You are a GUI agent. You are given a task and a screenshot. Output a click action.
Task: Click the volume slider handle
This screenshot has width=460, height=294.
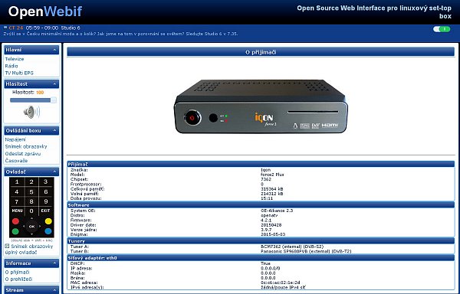coord(54,100)
